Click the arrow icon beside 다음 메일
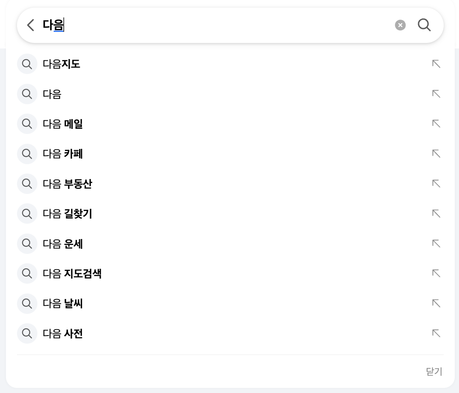Viewport: 459px width, 393px height. click(436, 124)
